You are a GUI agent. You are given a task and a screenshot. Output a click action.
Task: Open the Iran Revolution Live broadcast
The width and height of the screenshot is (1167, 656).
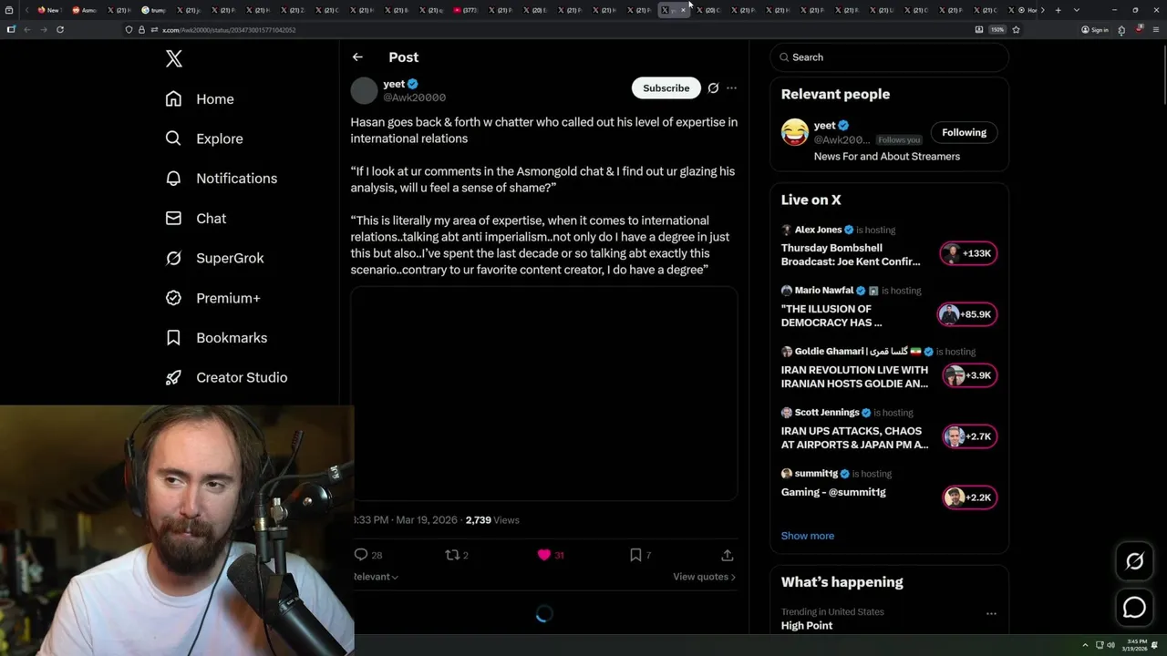(x=854, y=376)
